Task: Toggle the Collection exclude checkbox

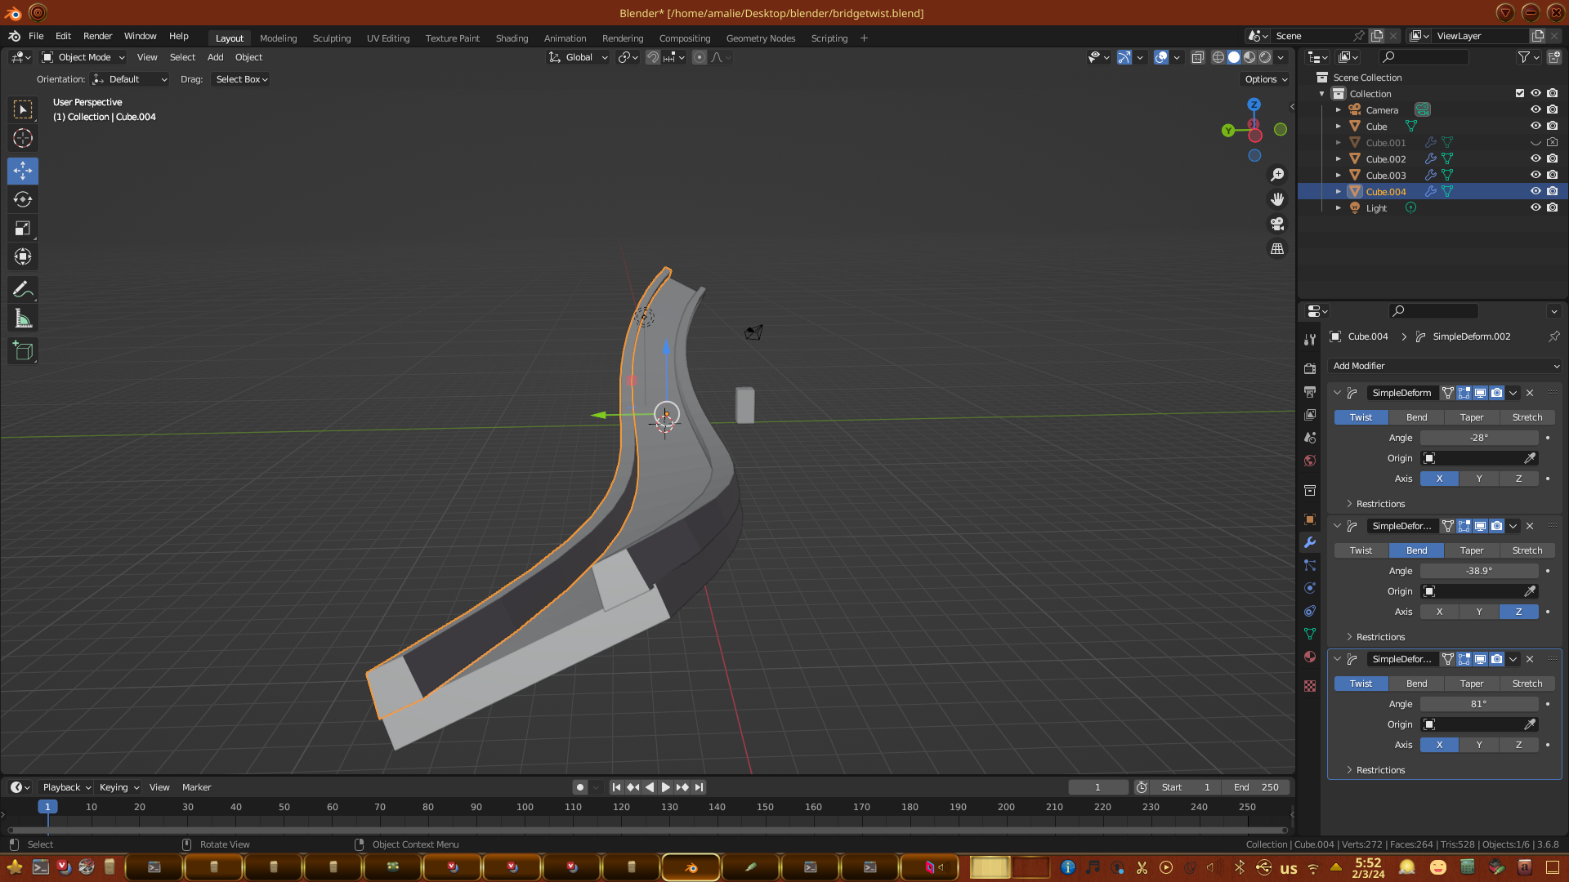Action: tap(1520, 94)
